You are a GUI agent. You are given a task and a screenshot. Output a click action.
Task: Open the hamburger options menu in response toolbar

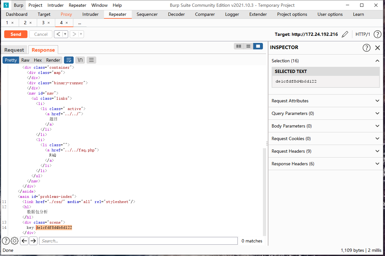pos(91,60)
